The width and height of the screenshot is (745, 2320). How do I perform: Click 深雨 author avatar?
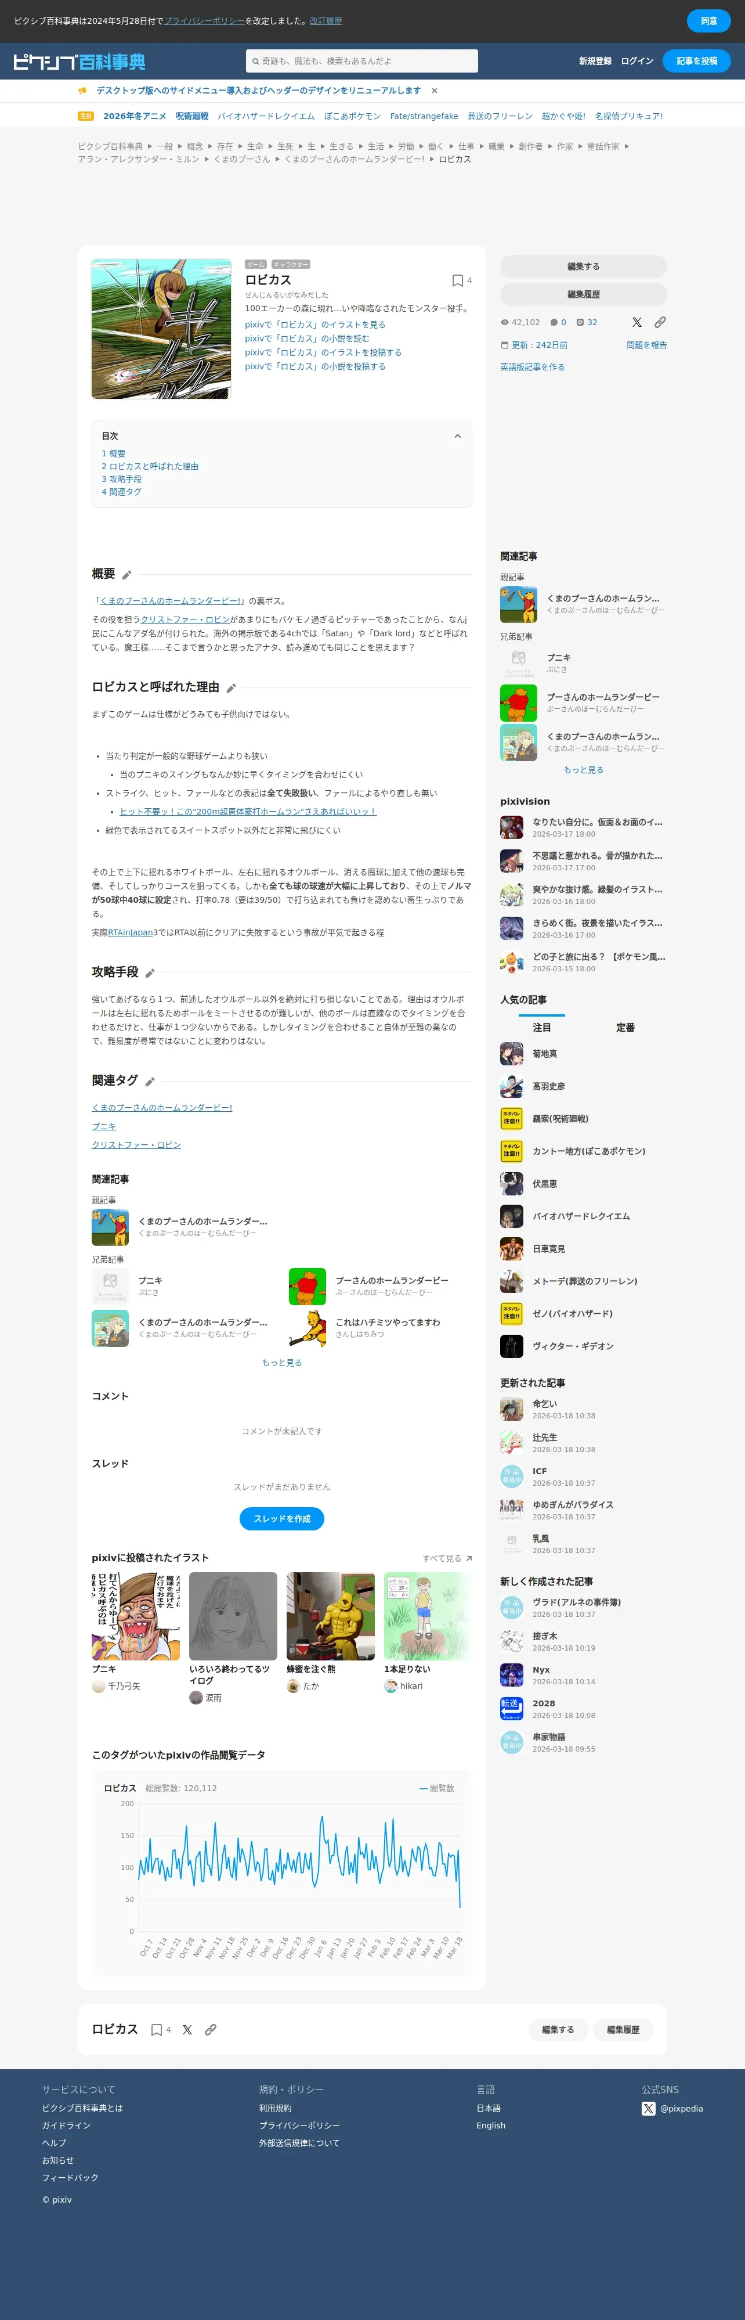196,1698
